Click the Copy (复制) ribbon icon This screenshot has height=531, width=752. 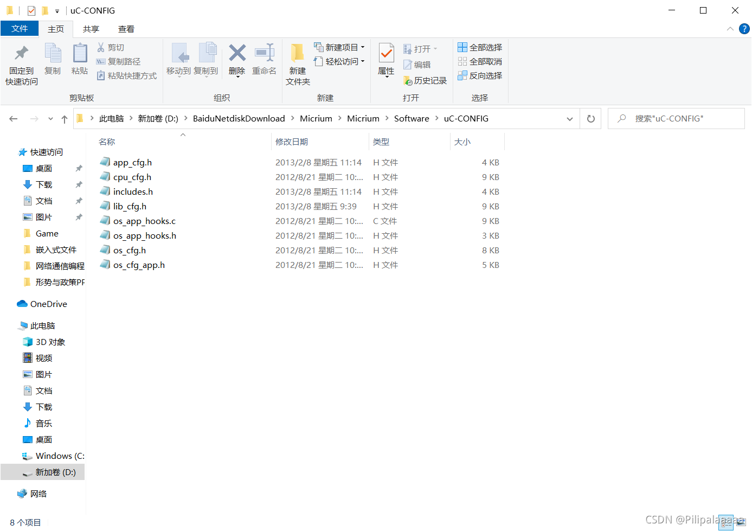click(x=53, y=53)
